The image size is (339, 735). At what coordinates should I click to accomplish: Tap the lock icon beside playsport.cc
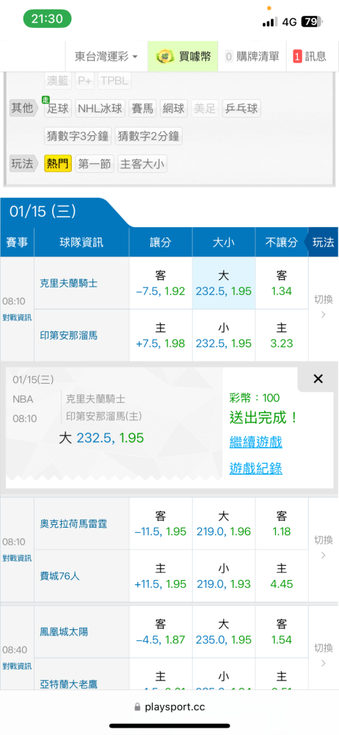point(137,707)
